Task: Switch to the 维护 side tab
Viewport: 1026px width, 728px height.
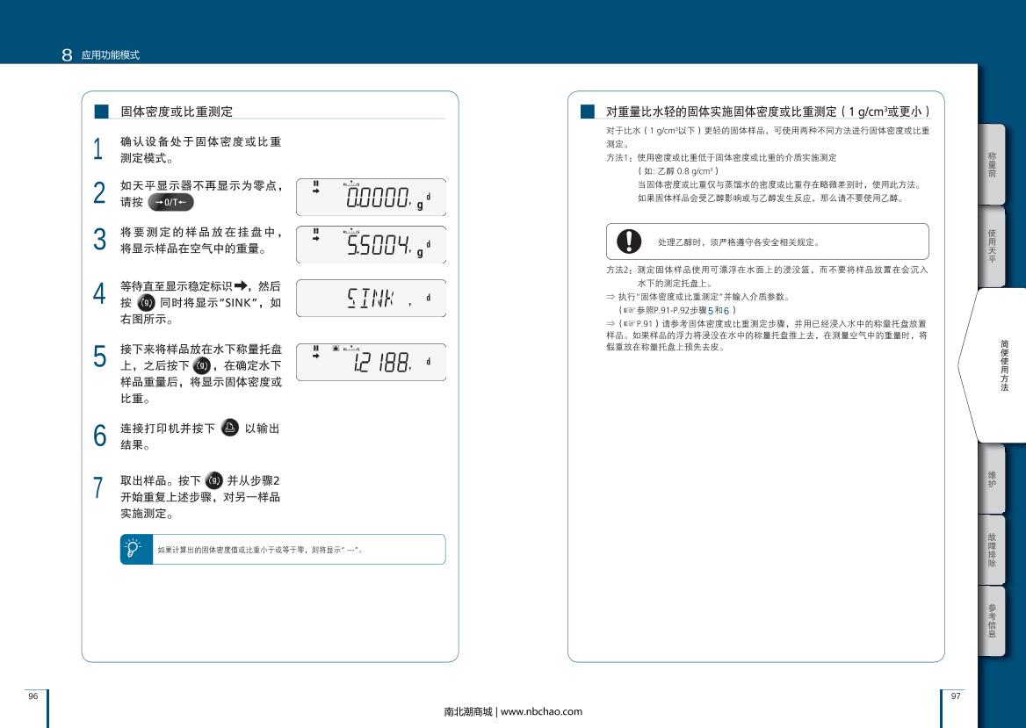Action: click(991, 479)
